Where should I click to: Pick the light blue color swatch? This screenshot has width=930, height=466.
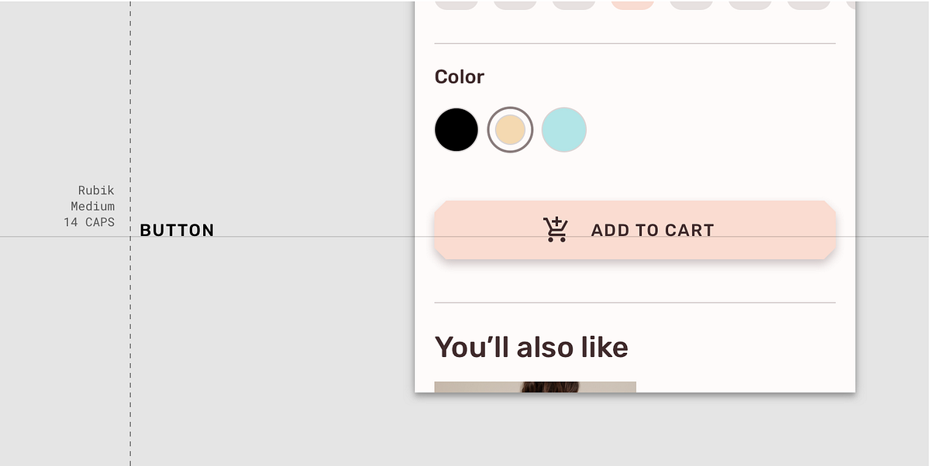coord(564,130)
